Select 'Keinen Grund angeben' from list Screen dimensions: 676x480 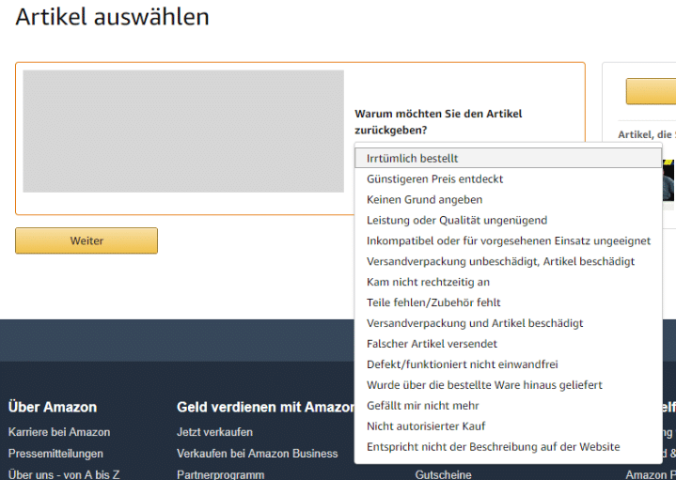(424, 199)
